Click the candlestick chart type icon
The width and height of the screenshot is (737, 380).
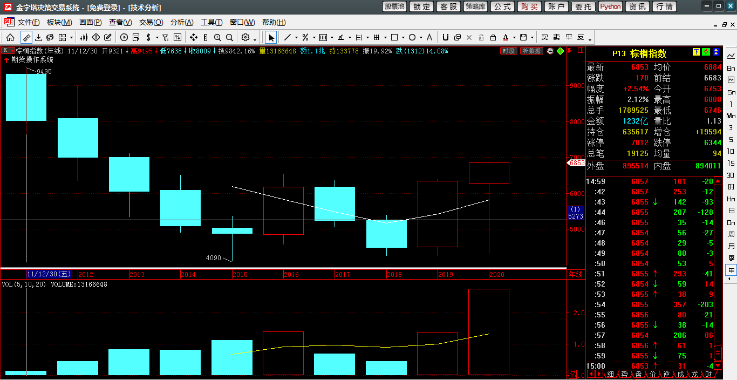coord(84,37)
